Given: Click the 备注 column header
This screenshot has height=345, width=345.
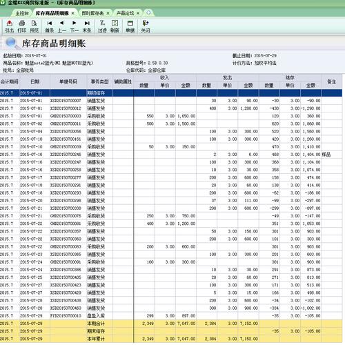Looking at the screenshot, I should tap(331, 81).
